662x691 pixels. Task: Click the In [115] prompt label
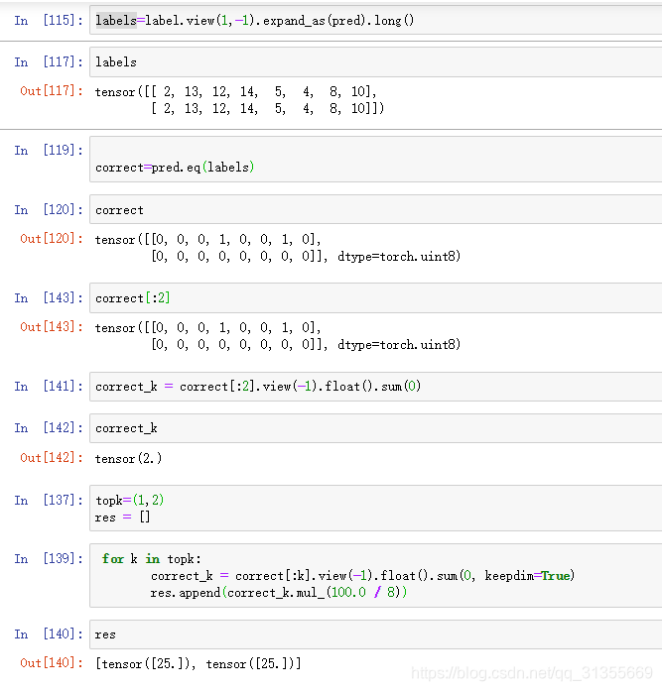coord(48,20)
